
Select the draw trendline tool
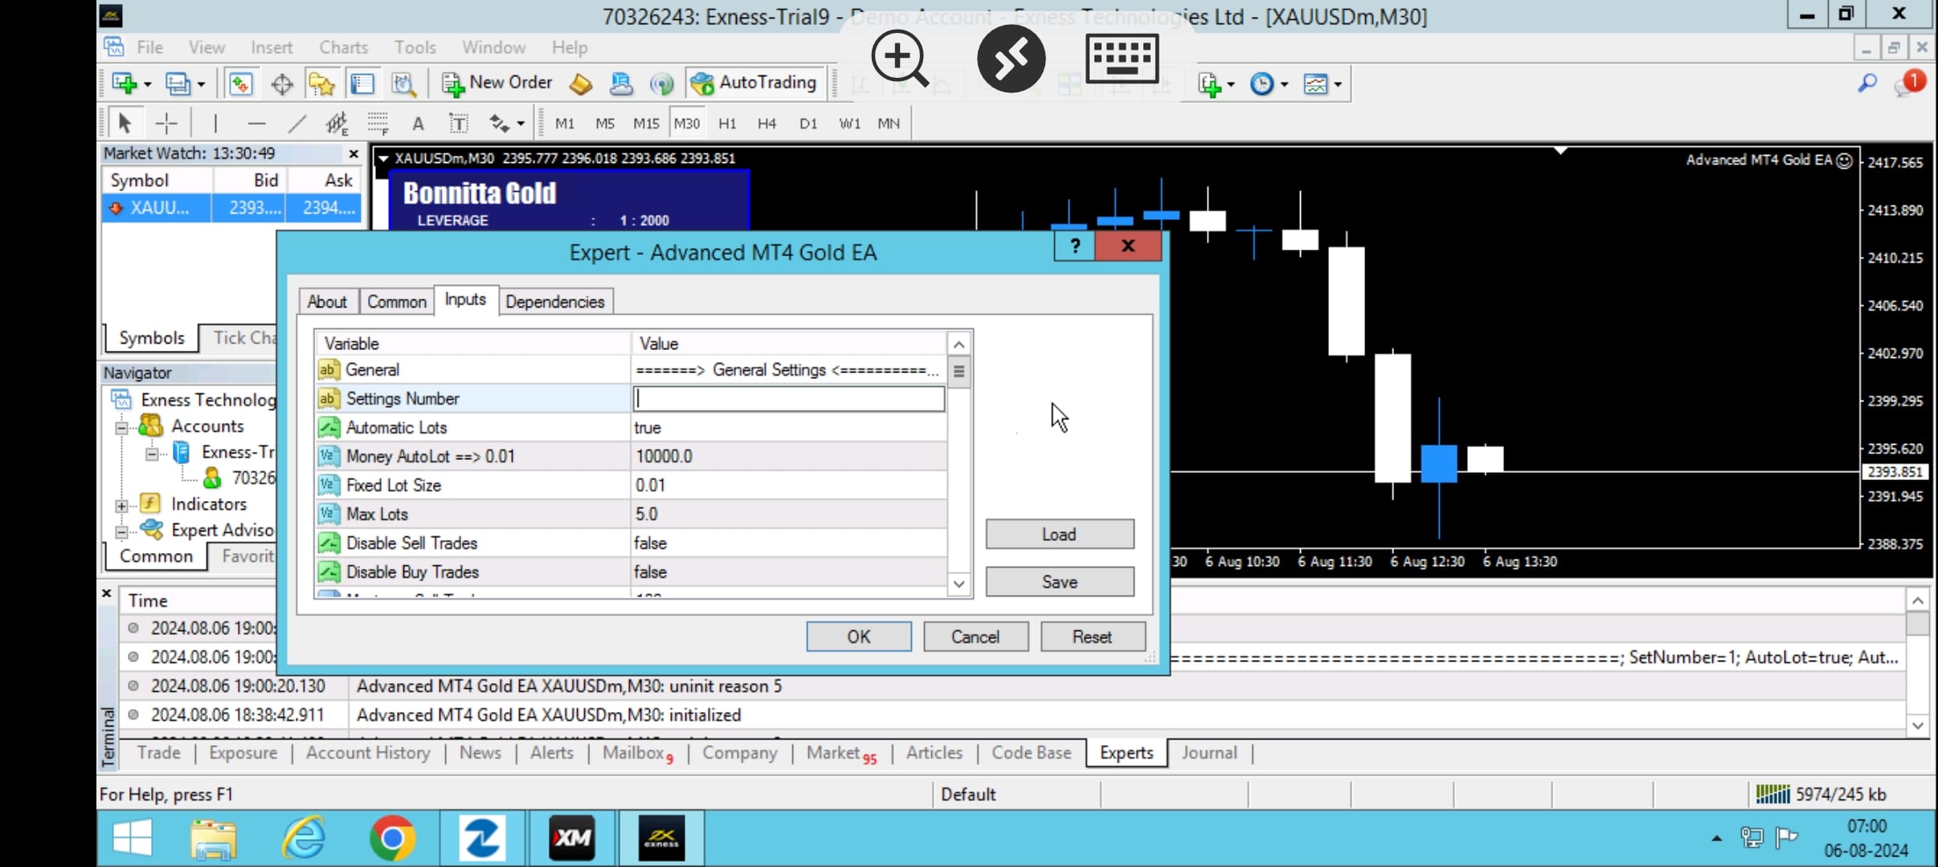296,123
